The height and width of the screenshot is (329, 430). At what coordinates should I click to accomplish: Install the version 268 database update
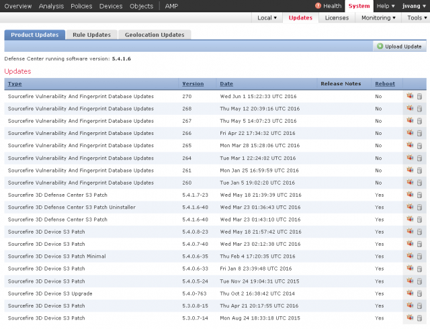coord(410,108)
